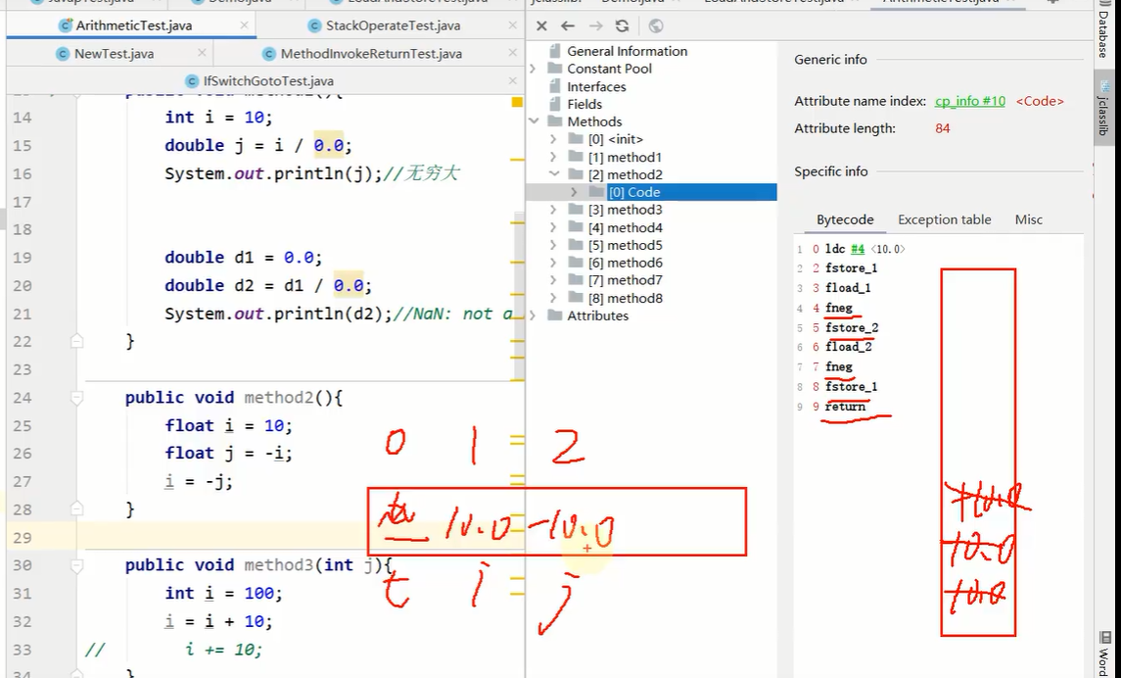Select the [4] method4 node
The height and width of the screenshot is (678, 1121).
(x=625, y=227)
